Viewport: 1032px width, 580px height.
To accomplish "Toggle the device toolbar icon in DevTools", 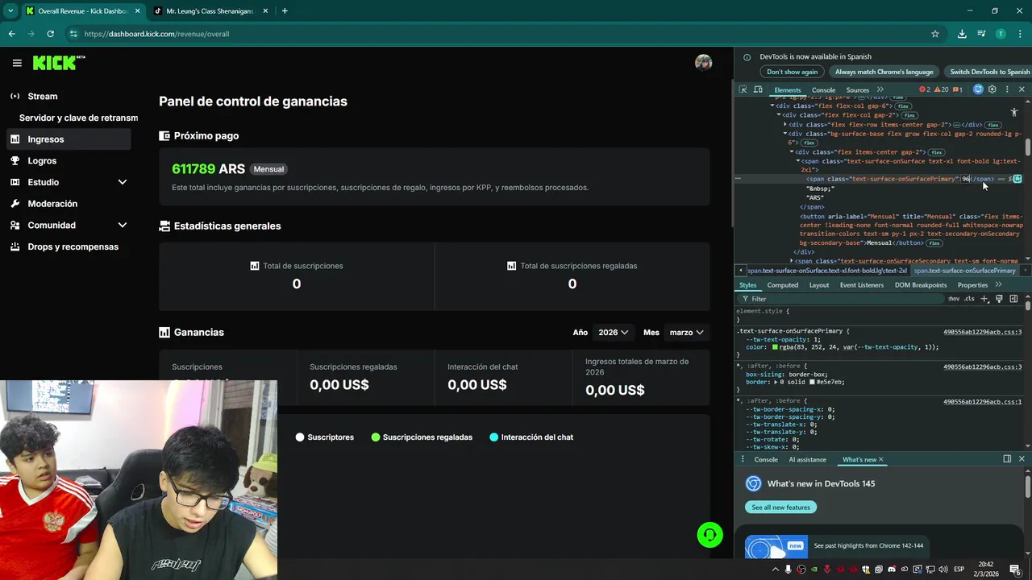I will [x=758, y=89].
